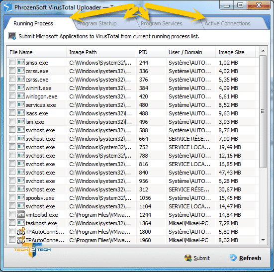The width and height of the screenshot is (274, 272).
Task: Click the taskhost.exe process icon
Action: click(x=21, y=223)
